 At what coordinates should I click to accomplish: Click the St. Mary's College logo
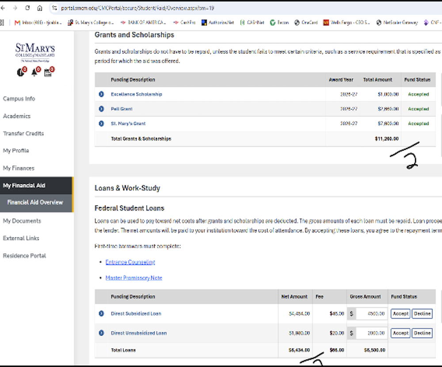[35, 53]
